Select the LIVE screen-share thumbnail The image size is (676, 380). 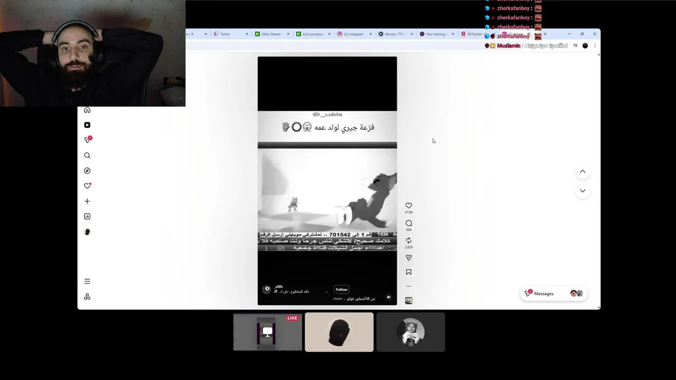pos(268,332)
